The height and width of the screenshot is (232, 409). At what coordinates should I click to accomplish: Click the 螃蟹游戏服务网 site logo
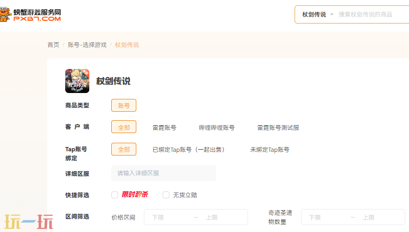click(30, 14)
